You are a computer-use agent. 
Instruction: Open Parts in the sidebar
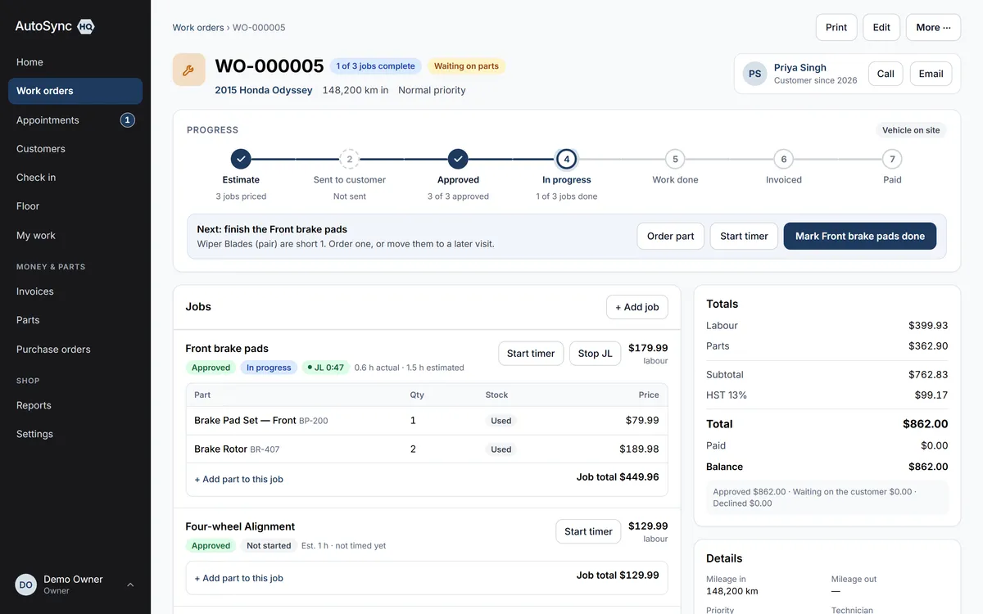(x=75, y=320)
